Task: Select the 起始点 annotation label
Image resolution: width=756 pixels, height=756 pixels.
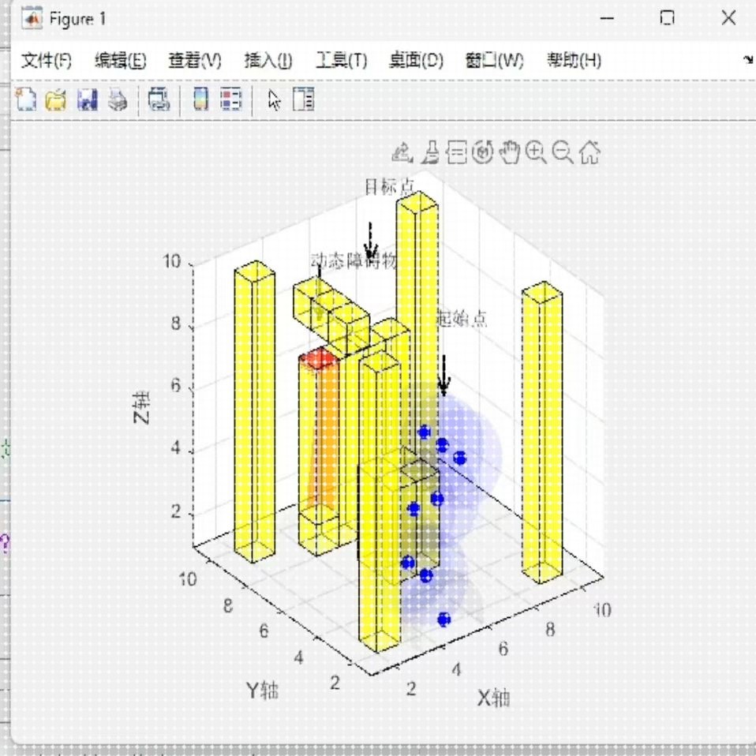Action: [x=463, y=320]
